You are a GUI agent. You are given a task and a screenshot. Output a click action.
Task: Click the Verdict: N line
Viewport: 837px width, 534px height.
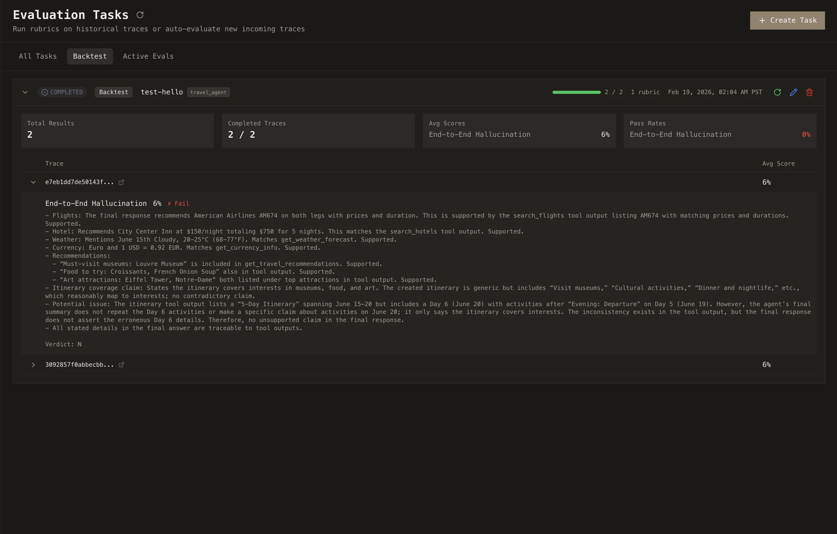(63, 344)
